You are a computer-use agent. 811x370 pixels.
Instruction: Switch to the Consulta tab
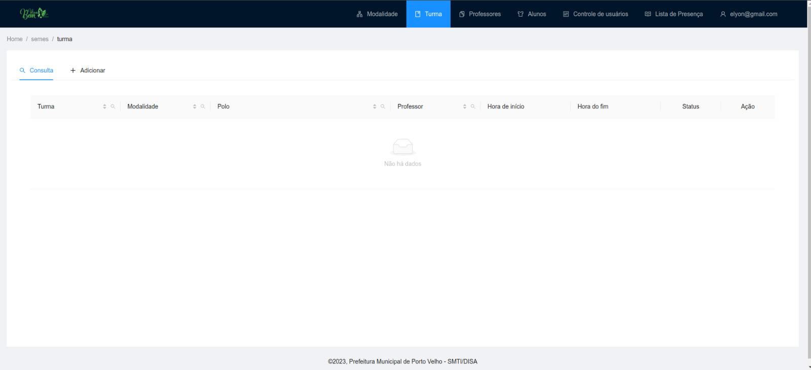36,70
